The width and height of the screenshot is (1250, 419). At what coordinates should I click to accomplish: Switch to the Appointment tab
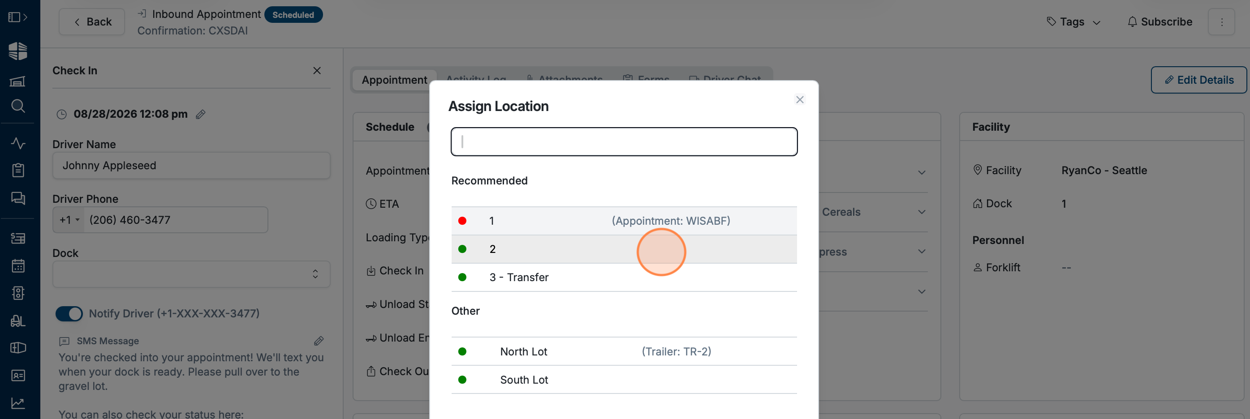coord(394,80)
